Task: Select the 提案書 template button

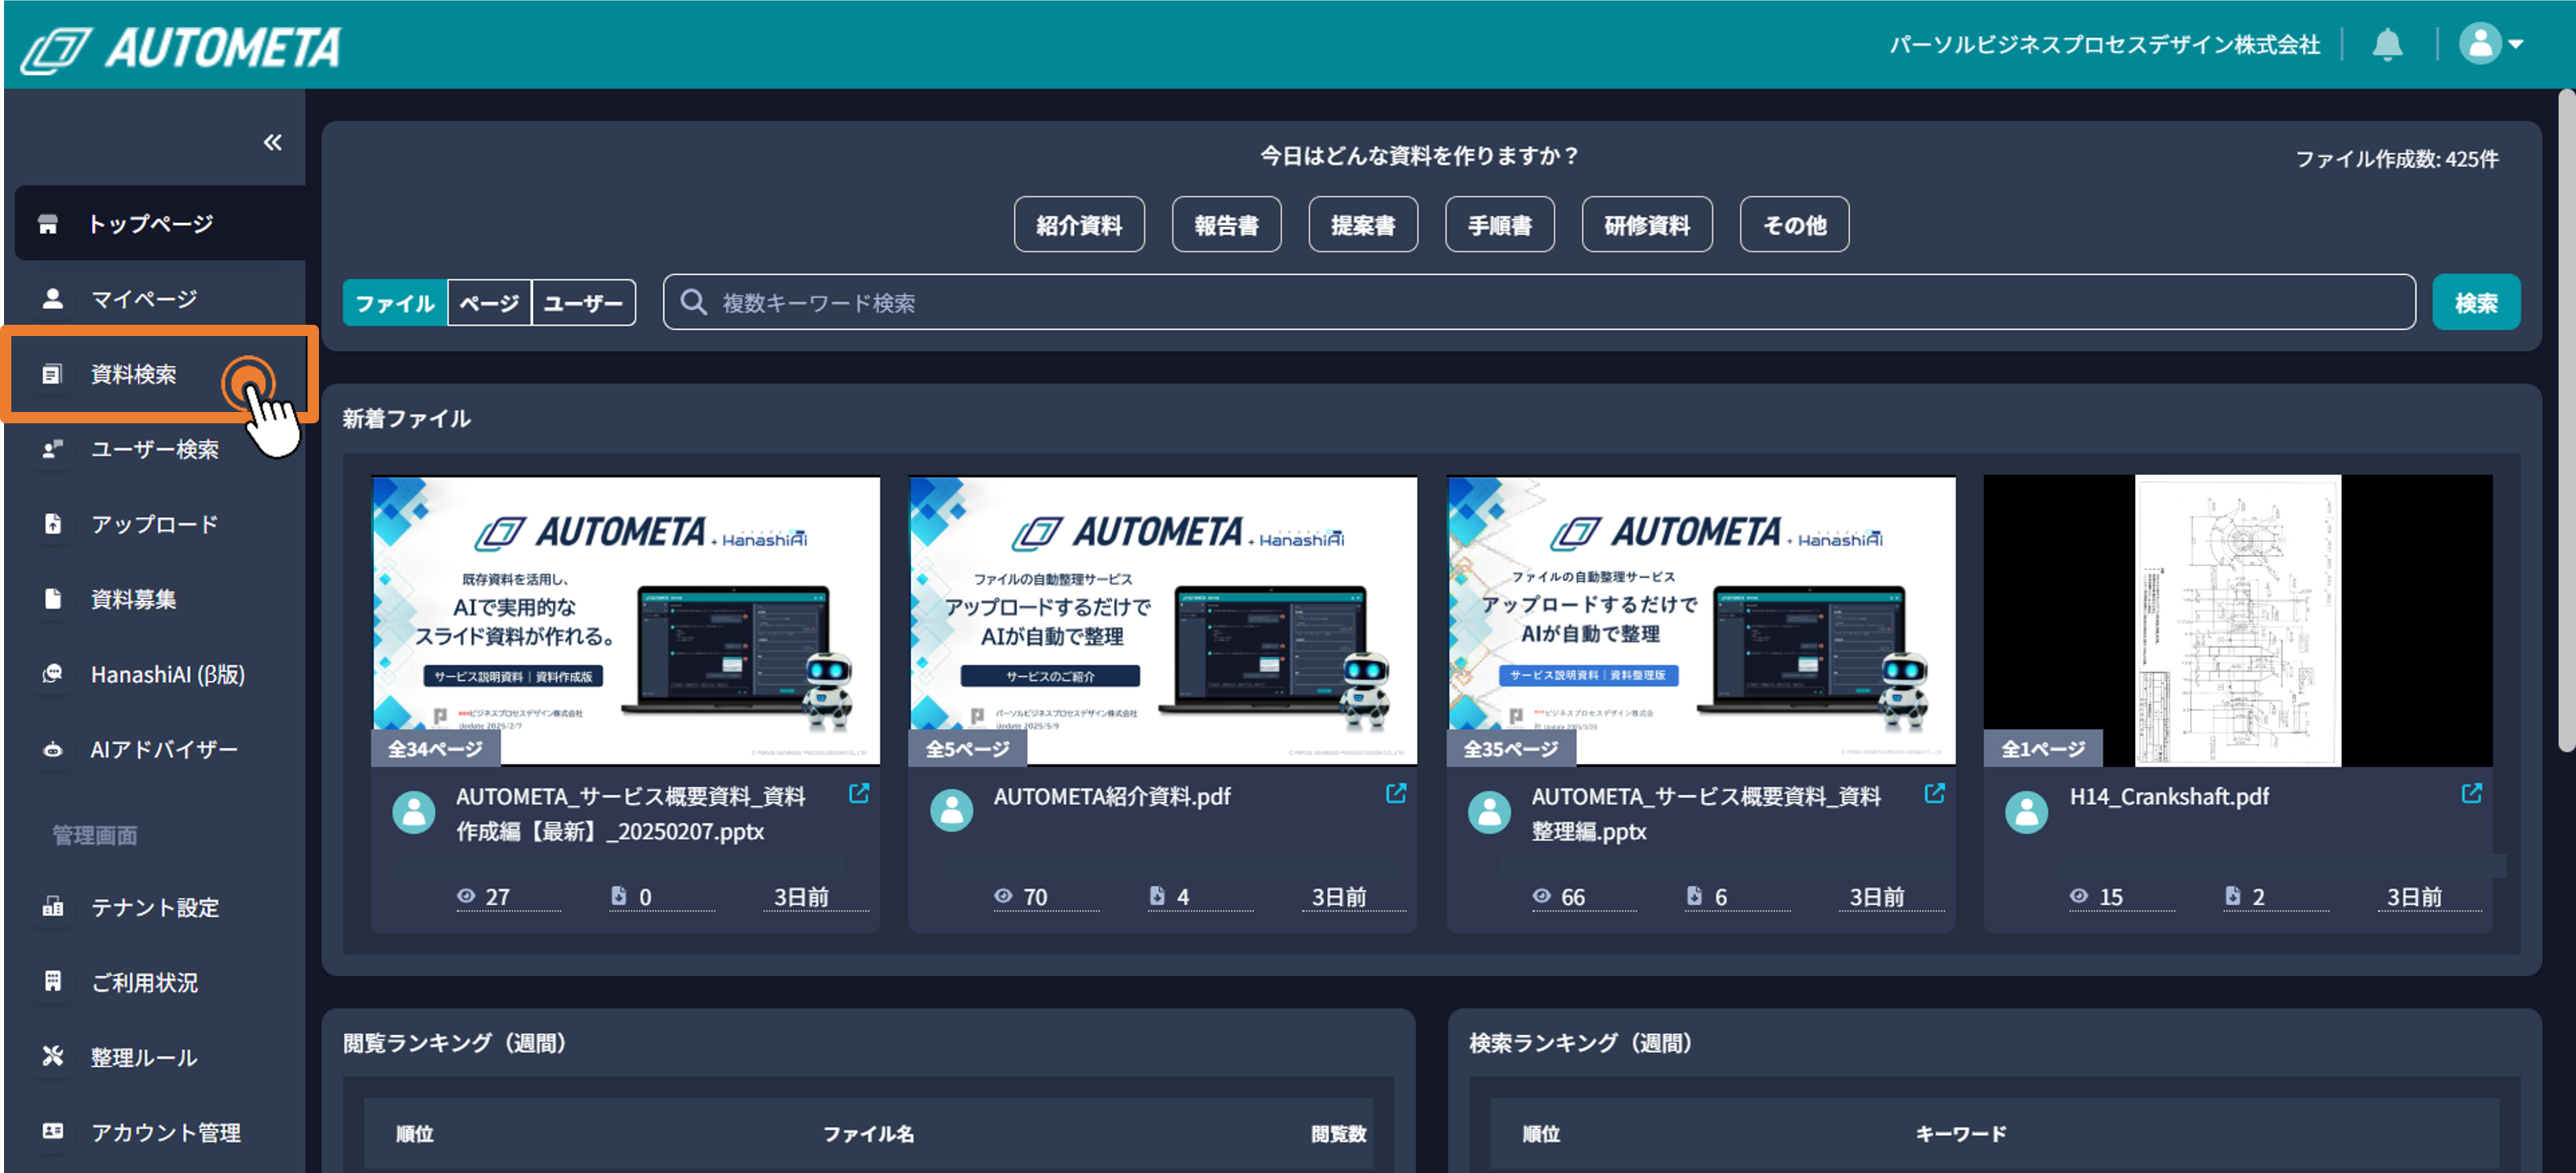Action: (x=1362, y=225)
